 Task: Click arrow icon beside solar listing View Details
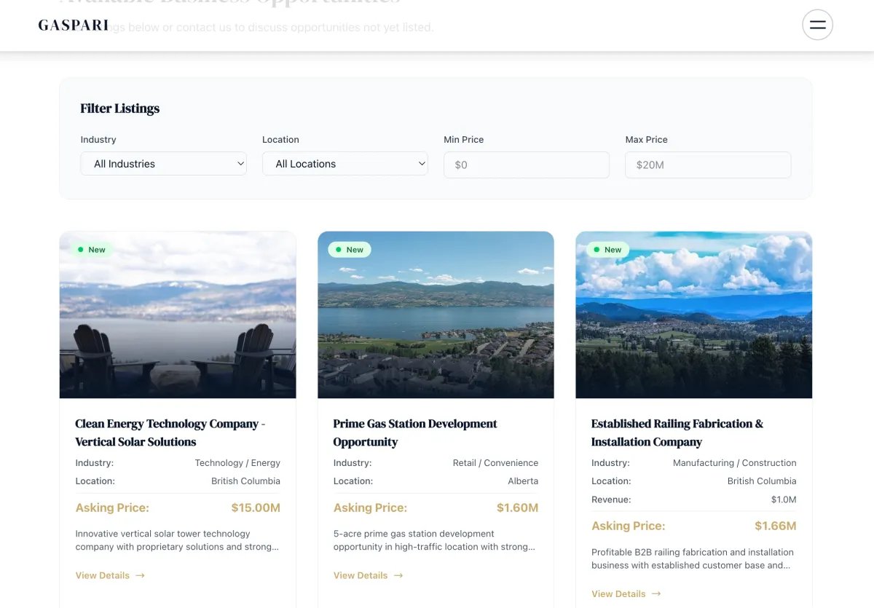[140, 575]
